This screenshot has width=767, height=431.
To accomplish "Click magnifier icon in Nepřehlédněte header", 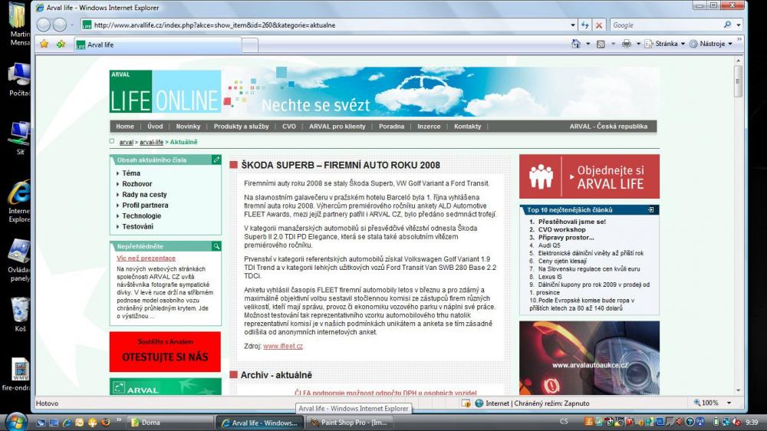I will pyautogui.click(x=216, y=246).
